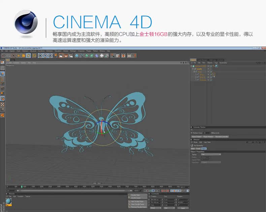Open the Size mode dropdown in Coordinates
266x212 pixels.
tap(169, 208)
